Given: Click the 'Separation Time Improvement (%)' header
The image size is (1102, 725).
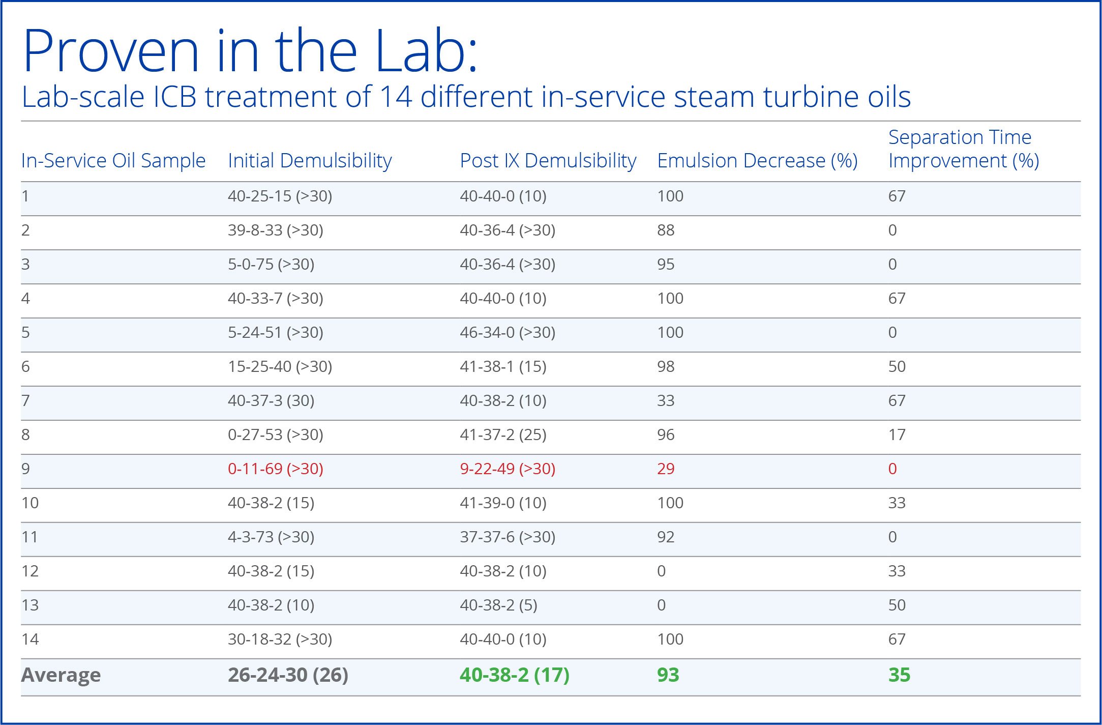Looking at the screenshot, I should click(x=963, y=149).
